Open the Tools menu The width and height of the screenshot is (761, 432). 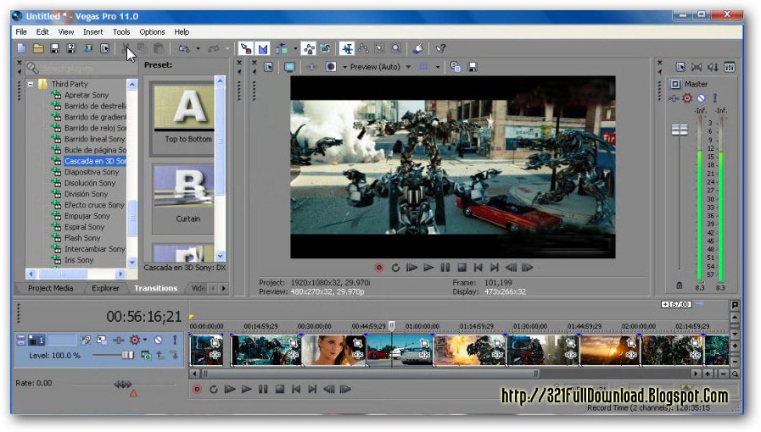pos(121,32)
